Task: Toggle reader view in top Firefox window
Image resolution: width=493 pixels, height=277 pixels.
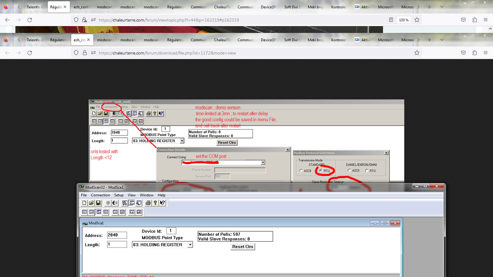Action: pyautogui.click(x=391, y=20)
